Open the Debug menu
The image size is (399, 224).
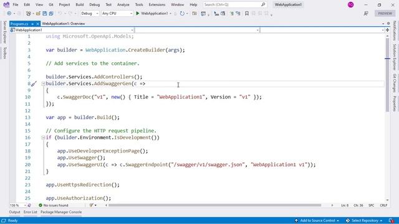pyautogui.click(x=94, y=4)
